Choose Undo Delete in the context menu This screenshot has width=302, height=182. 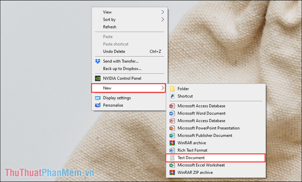(x=114, y=52)
